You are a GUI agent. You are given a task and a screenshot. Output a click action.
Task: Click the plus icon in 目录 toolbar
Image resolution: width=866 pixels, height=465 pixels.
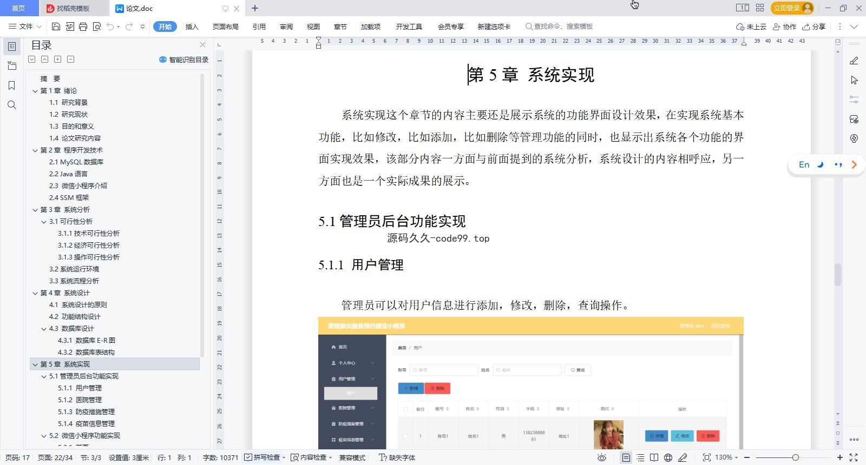point(58,59)
